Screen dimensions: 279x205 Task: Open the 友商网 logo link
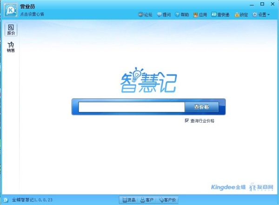click(261, 187)
